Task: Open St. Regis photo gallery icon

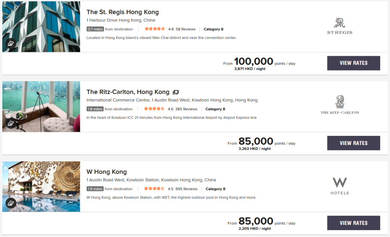Action: click(x=11, y=43)
